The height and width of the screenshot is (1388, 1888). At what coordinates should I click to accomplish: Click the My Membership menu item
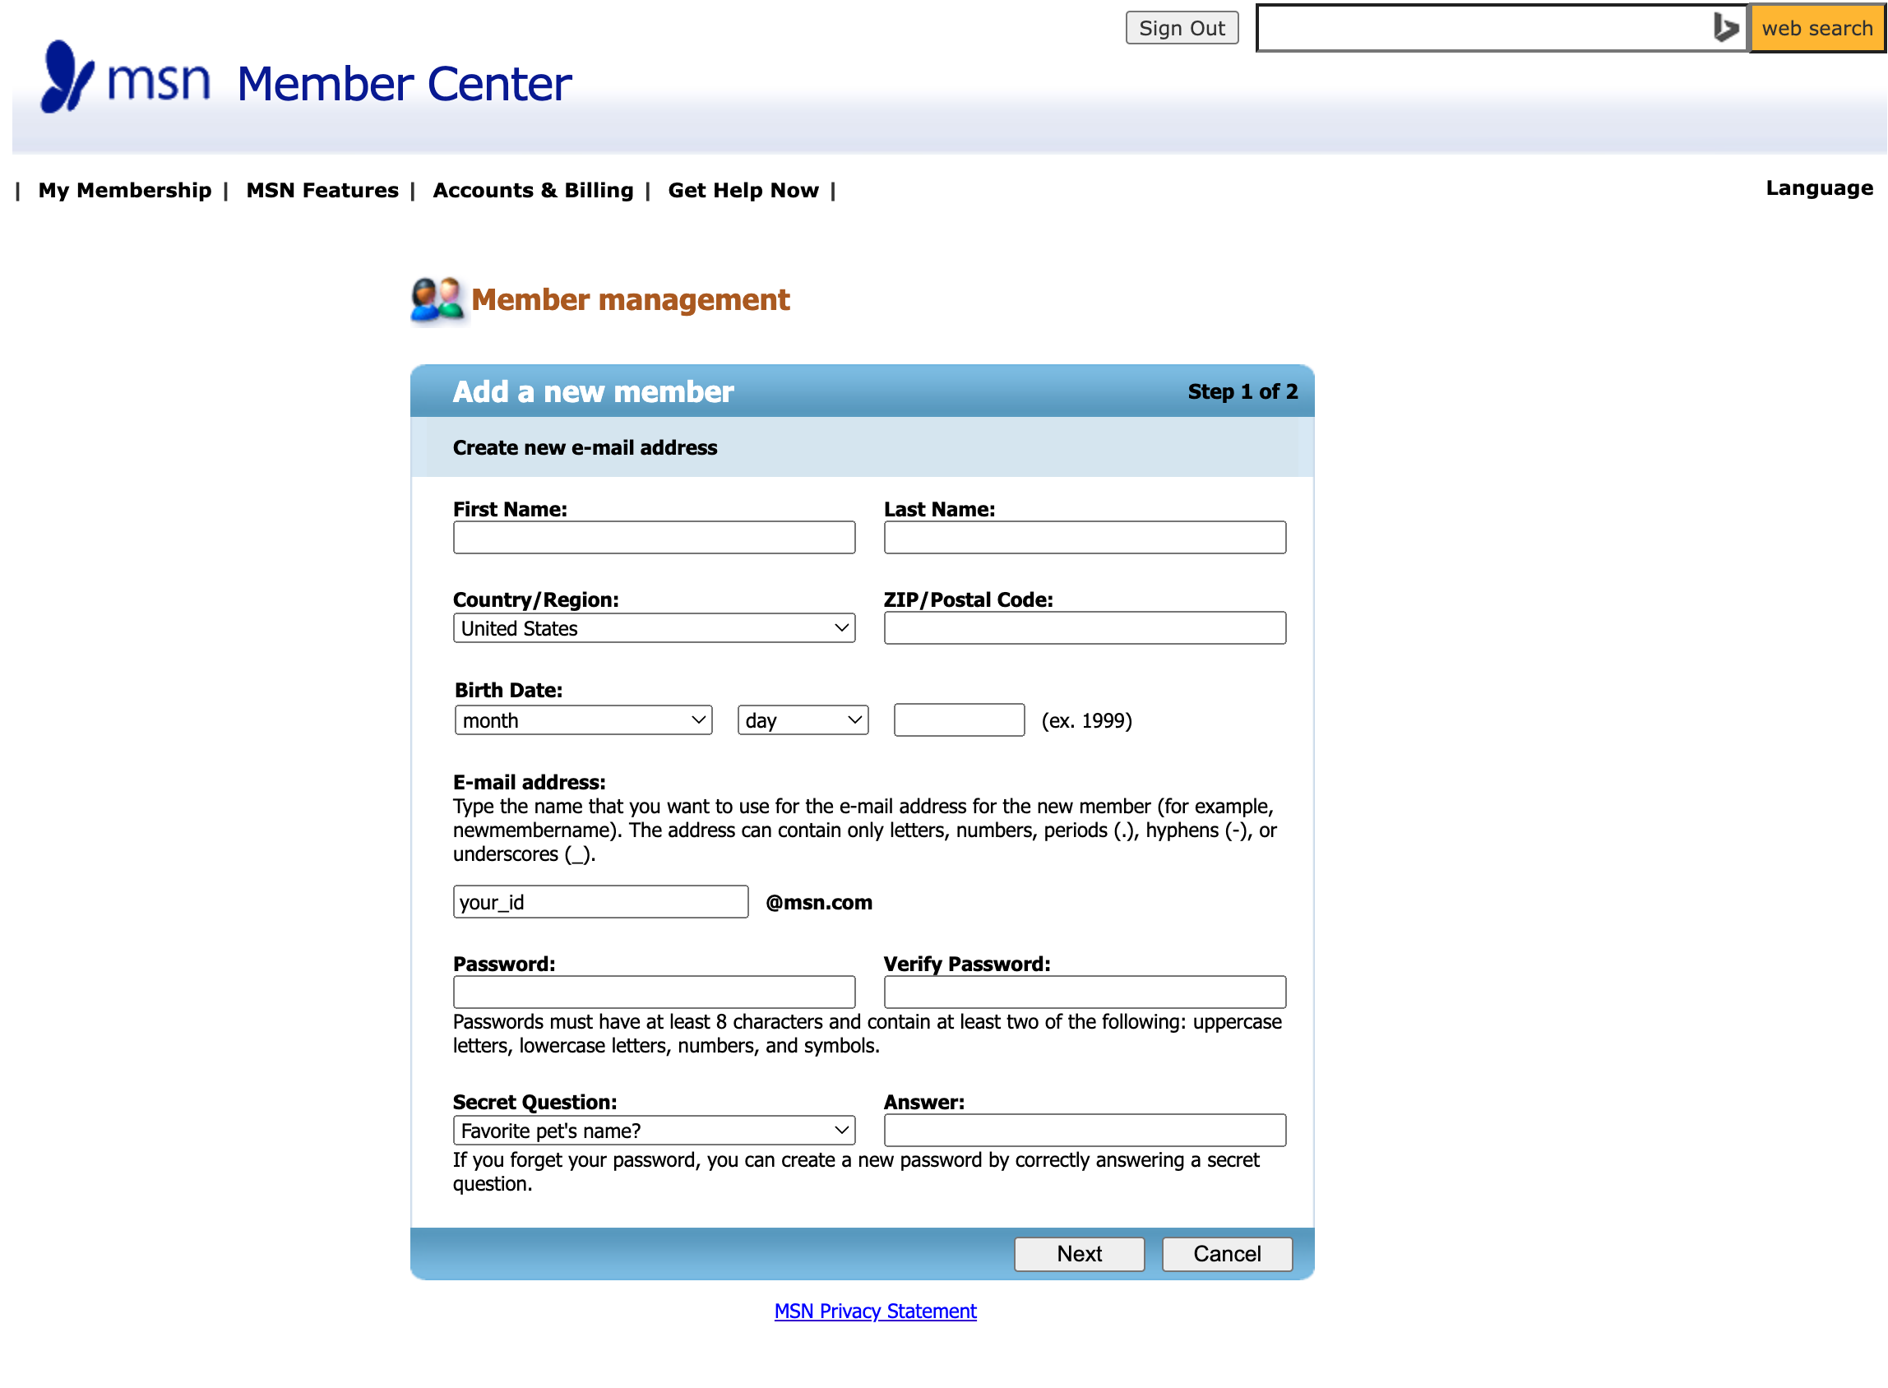pos(123,189)
